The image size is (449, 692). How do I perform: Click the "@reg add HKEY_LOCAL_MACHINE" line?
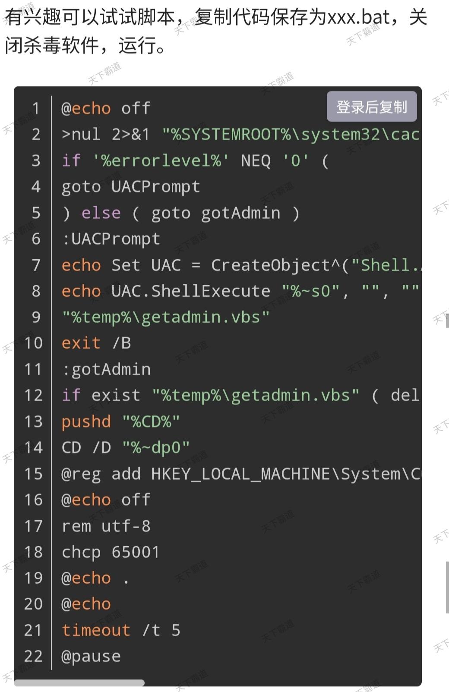240,474
